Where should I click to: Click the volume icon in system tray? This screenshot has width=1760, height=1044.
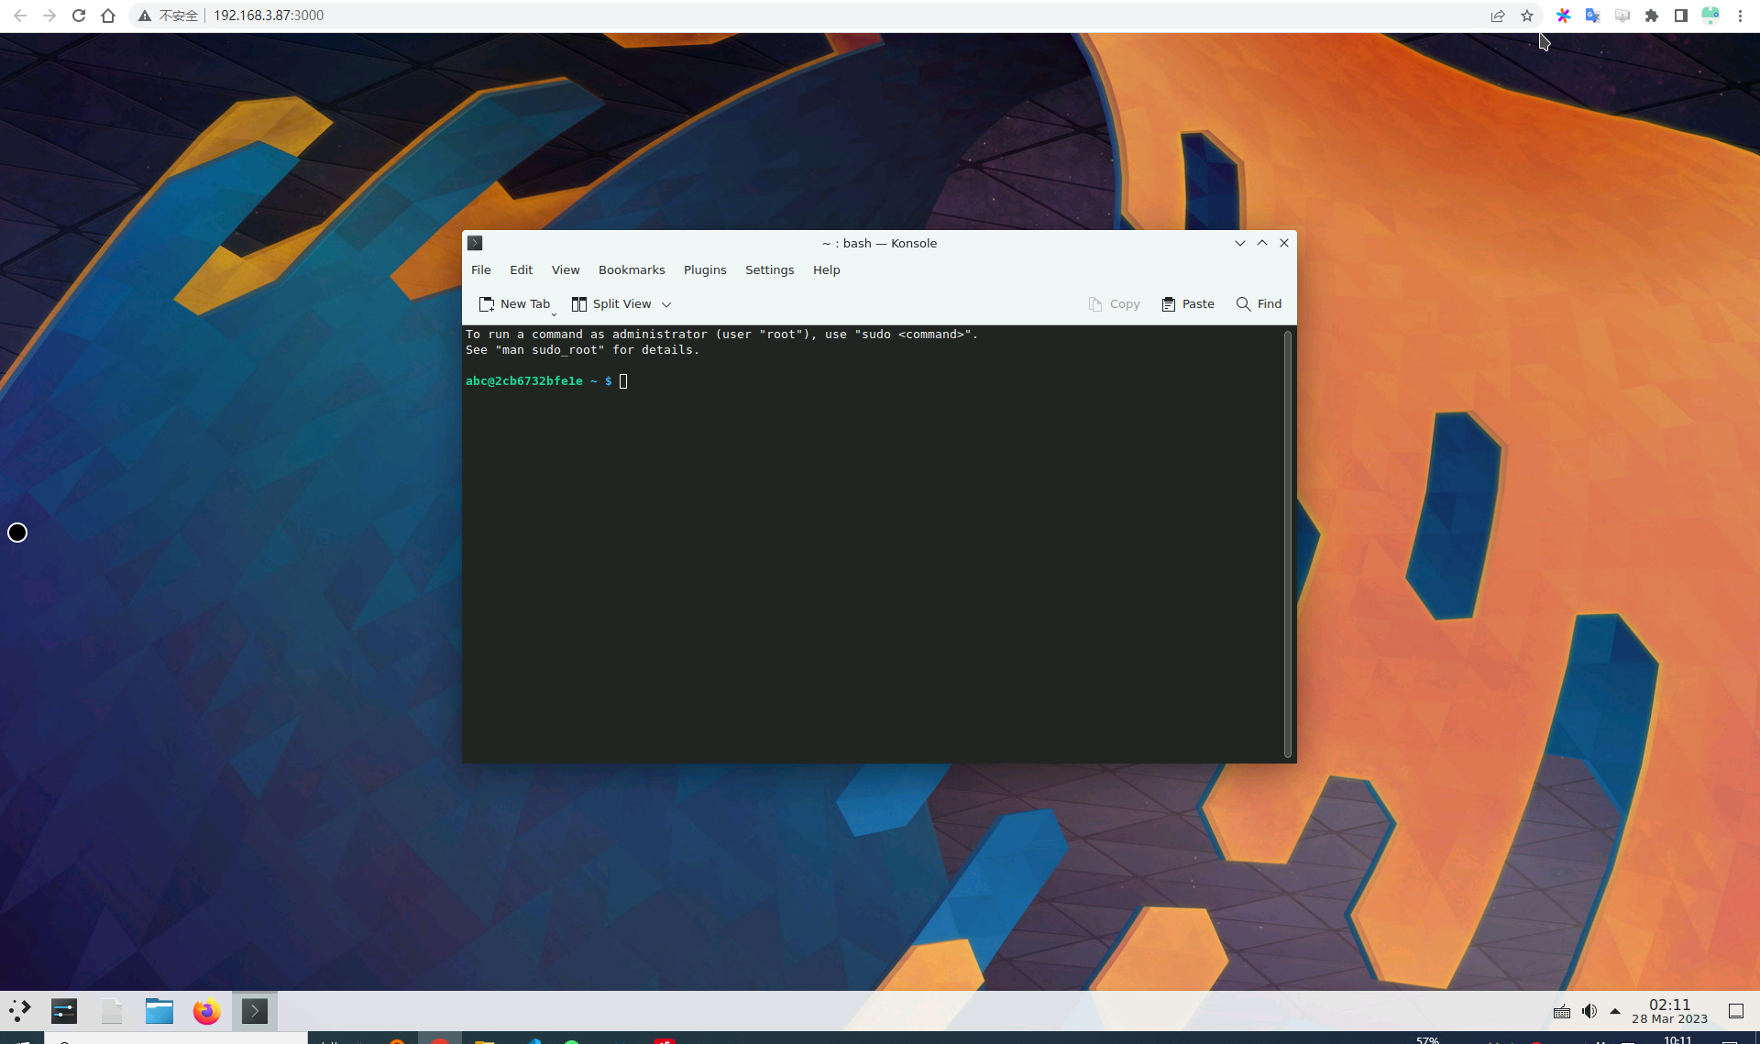point(1589,1011)
